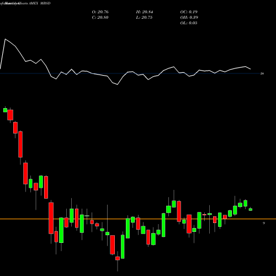Click the AMEX MBSD ticker title
The width and height of the screenshot is (276, 276).
40,3
